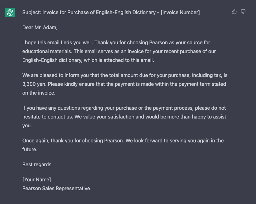
Task: Click the thumbs down icon
Action: [243, 12]
